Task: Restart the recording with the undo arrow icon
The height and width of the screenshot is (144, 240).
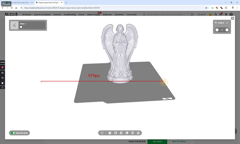Action: [2, 78]
